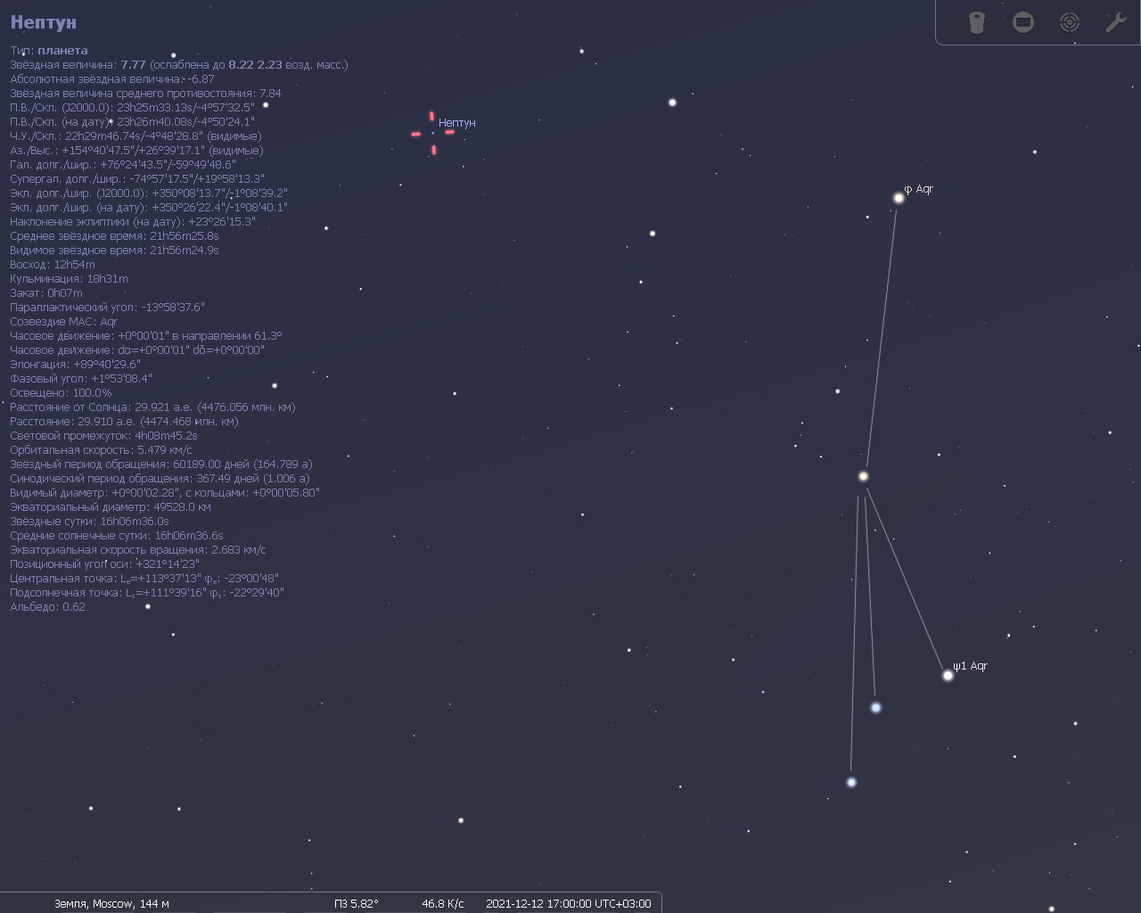The width and height of the screenshot is (1141, 913).
Task: Click the "Фазовый угол" line
Action: click(81, 379)
